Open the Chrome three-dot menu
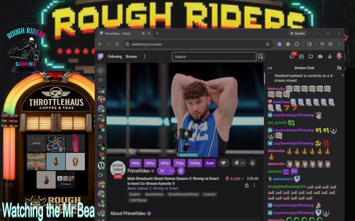355x221 pixels. click(339, 44)
